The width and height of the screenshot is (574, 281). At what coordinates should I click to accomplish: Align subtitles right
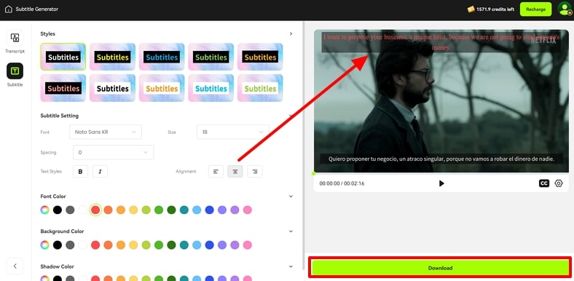(255, 171)
